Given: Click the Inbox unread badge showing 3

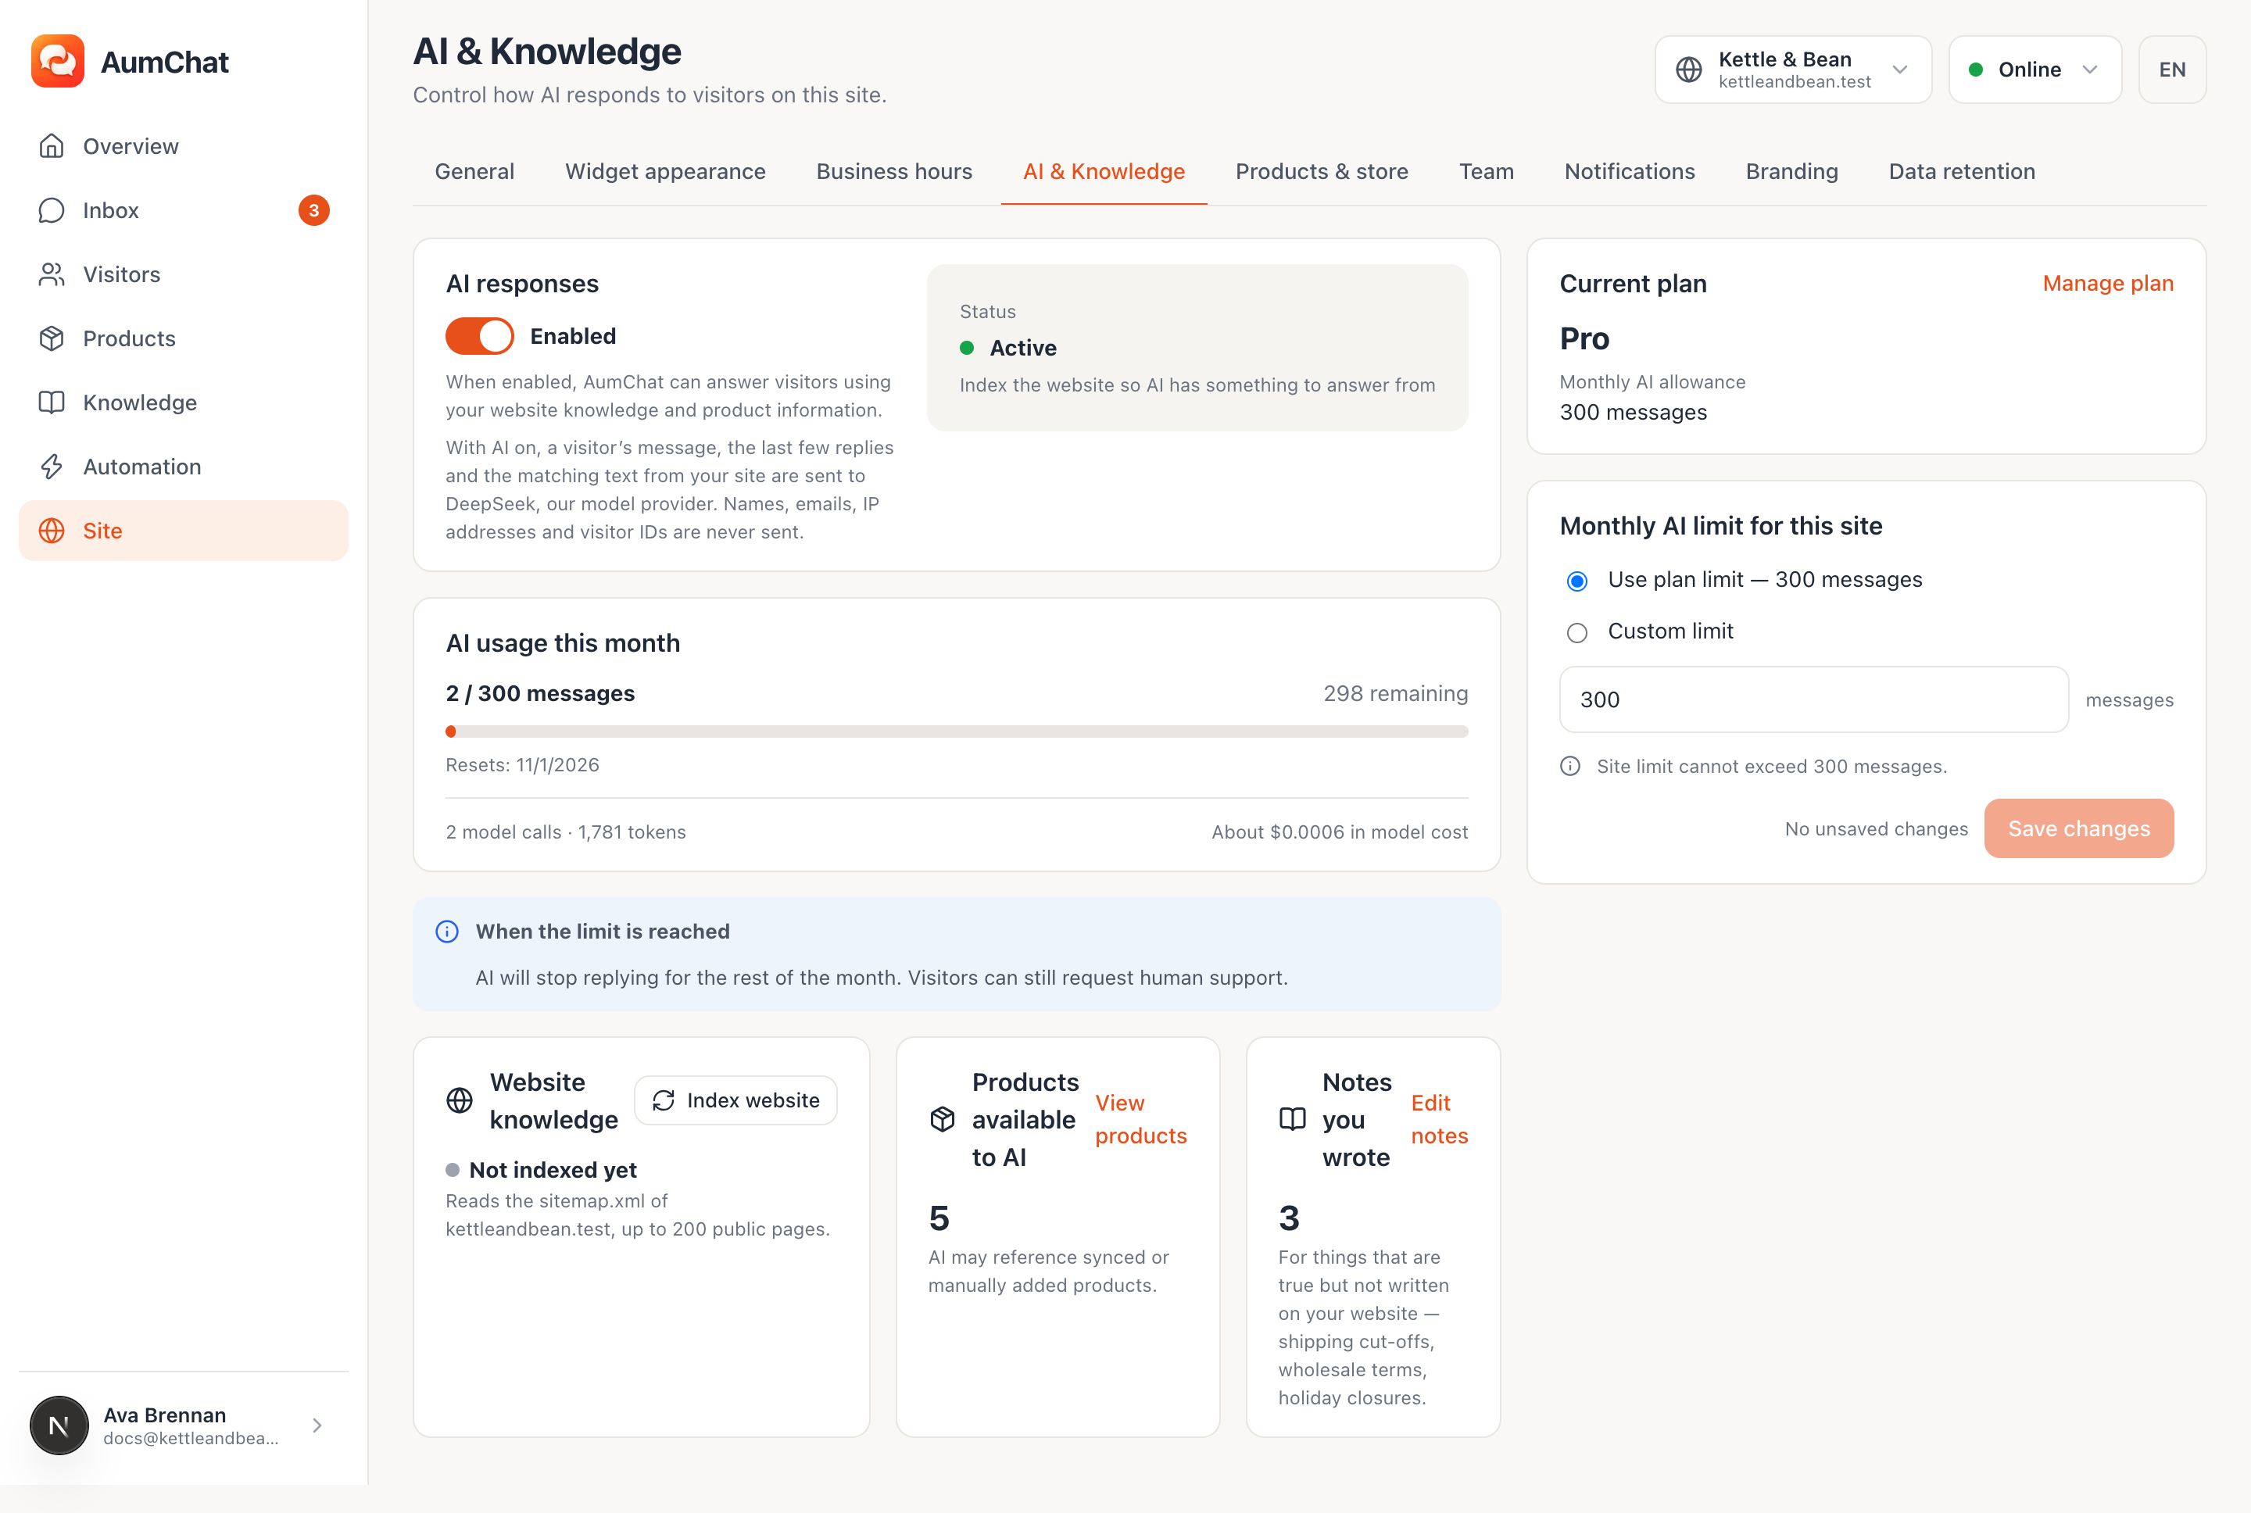Looking at the screenshot, I should 313,210.
